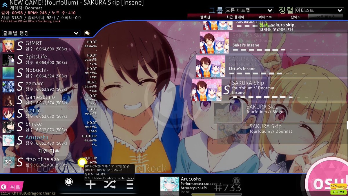This screenshot has width=348, height=196.
Task: Click Shikke's avatar in the leaderboard
Action: pos(8,127)
